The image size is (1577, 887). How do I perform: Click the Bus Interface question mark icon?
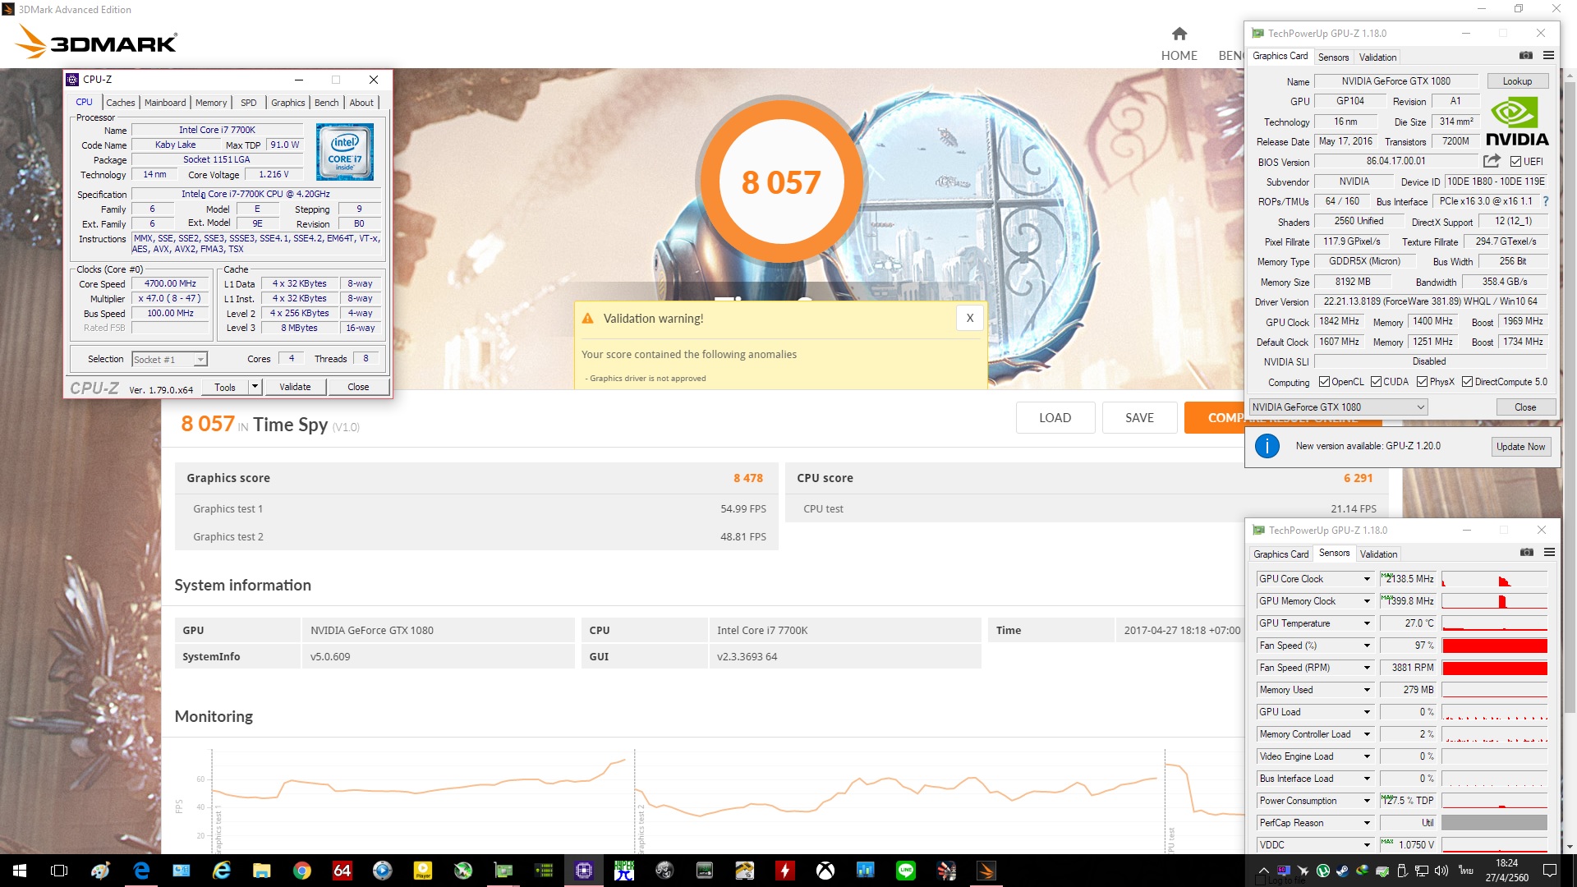1546,201
